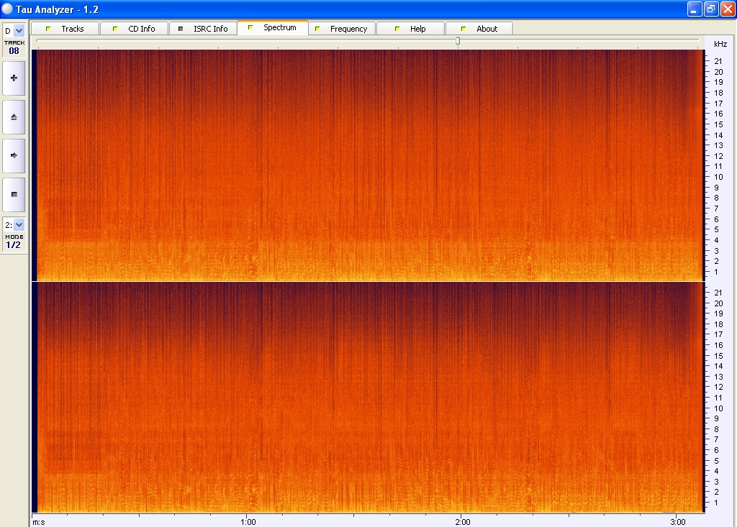Click the plus button in the sidebar

14,78
